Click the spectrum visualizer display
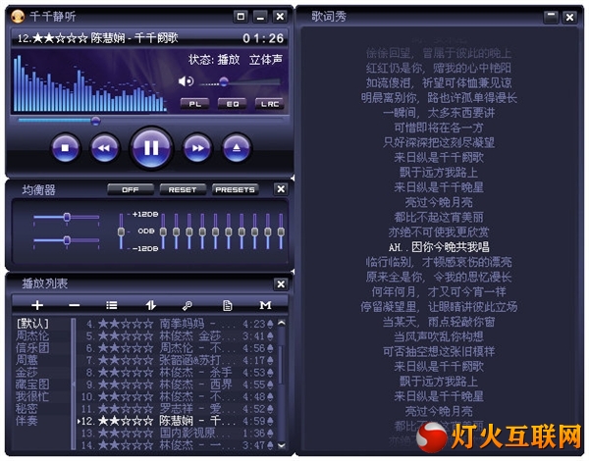 point(90,83)
